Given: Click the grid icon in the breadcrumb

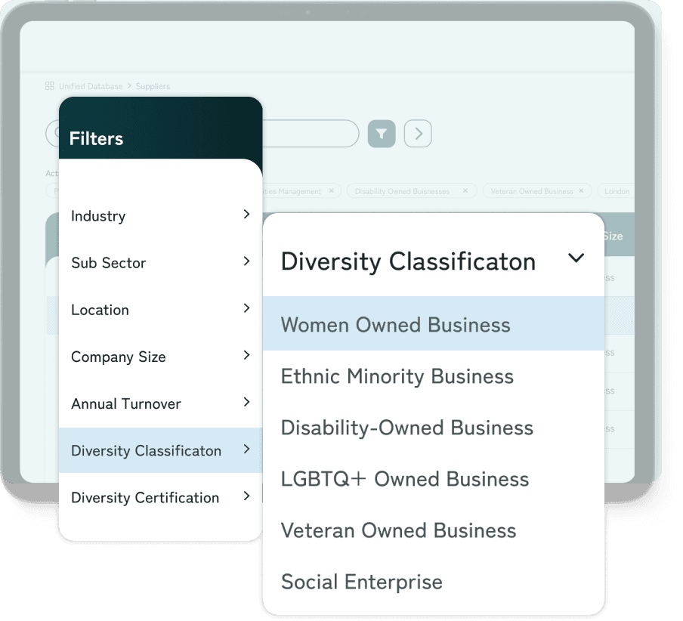Looking at the screenshot, I should pyautogui.click(x=50, y=86).
